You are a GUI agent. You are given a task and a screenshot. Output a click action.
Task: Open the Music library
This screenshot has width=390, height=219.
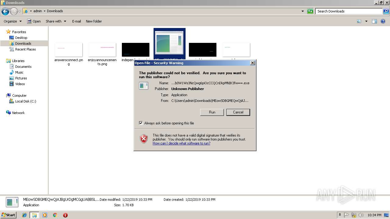point(19,72)
